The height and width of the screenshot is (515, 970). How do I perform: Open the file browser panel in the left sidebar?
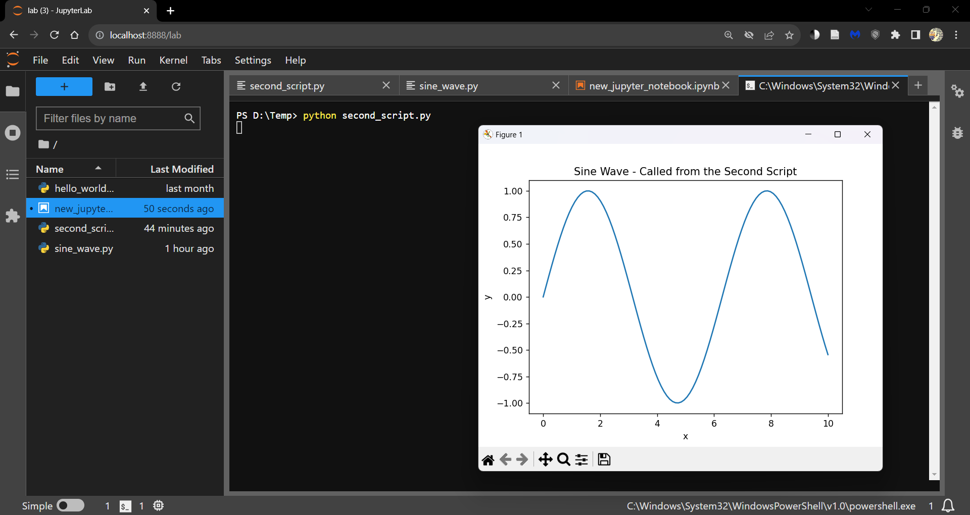[12, 91]
